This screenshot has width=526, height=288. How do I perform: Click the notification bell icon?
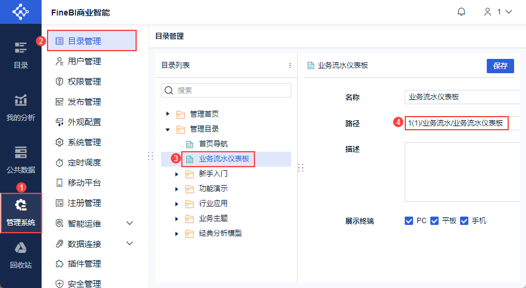pos(462,12)
